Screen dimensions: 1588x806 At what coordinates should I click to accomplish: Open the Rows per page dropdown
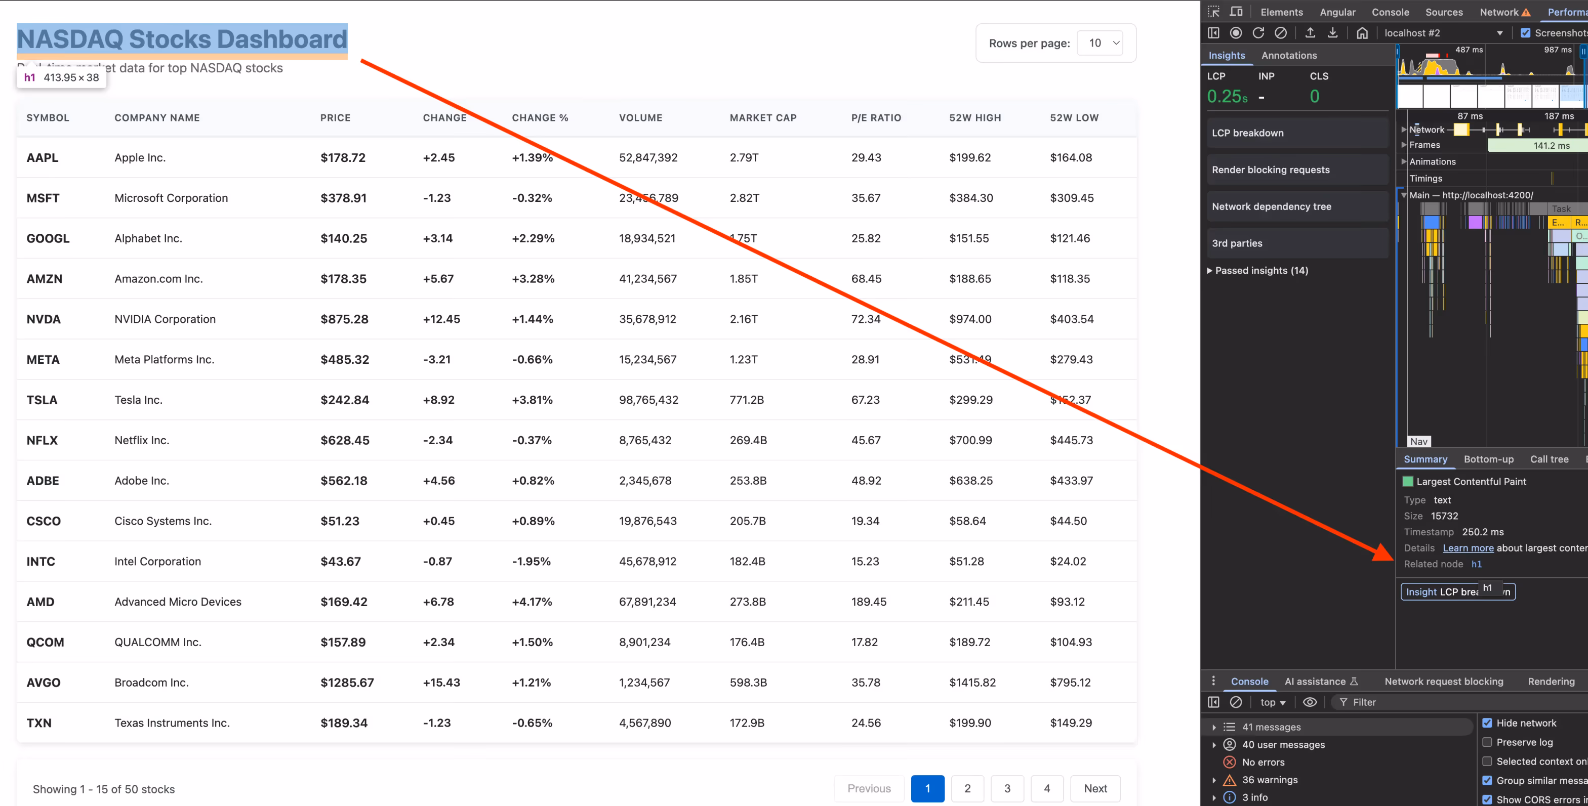click(1099, 43)
